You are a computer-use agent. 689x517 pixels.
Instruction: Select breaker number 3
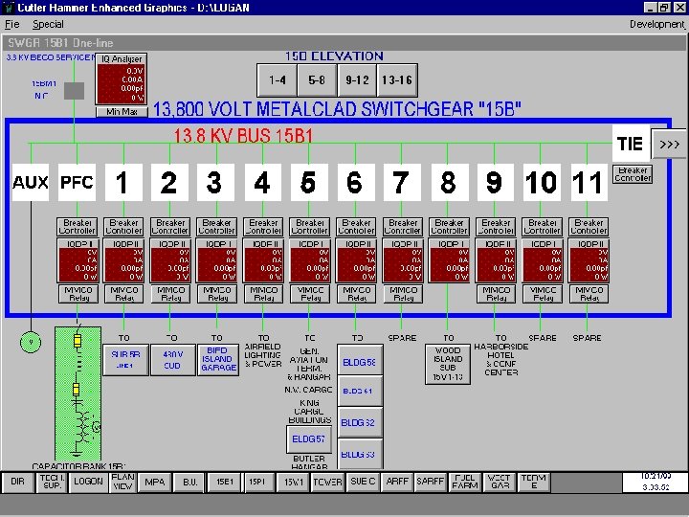click(215, 183)
